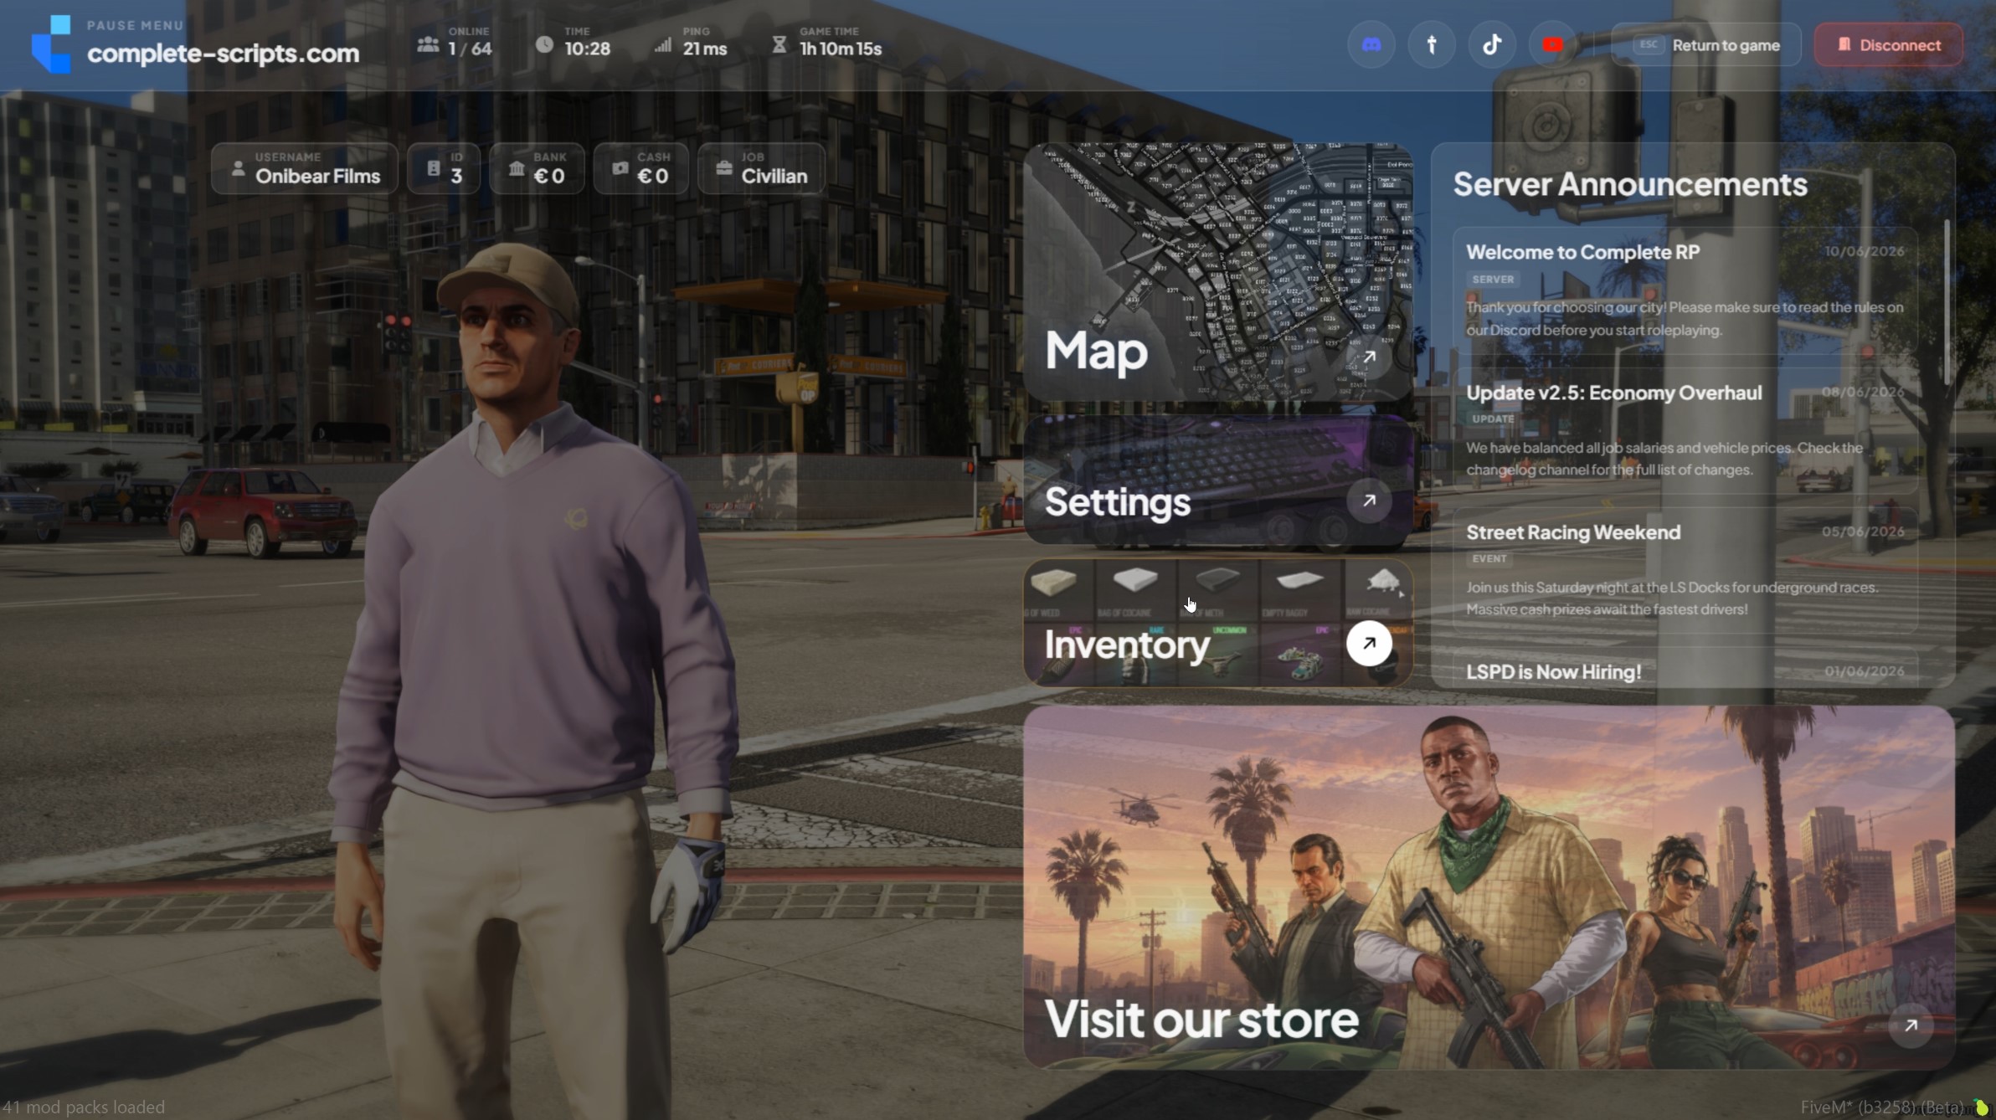Screen dimensions: 1996x1120
Task: Click the 01/06/2026 announcement date
Action: pyautogui.click(x=1865, y=671)
